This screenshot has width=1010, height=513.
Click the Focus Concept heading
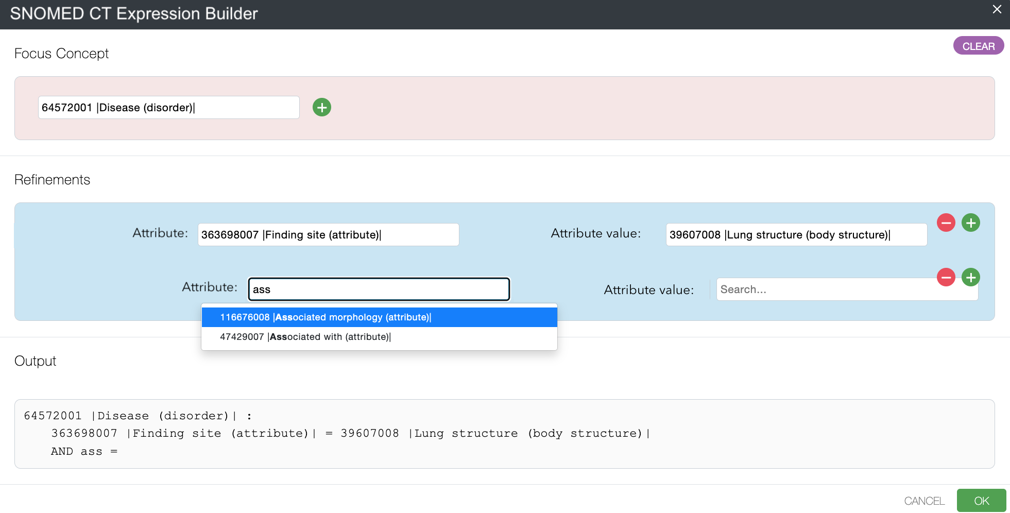[61, 54]
